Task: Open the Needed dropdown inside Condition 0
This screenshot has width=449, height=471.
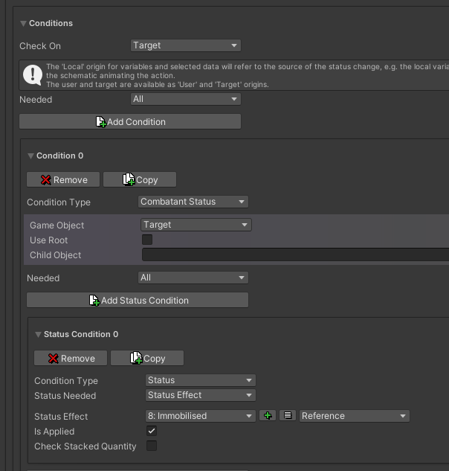Action: (x=193, y=278)
